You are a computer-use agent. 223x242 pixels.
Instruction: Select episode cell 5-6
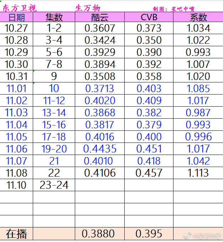[54, 52]
